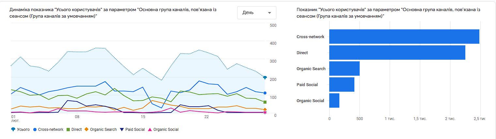Click the Organic Search label beside the bar chart
The width and height of the screenshot is (496, 139).
pos(311,69)
